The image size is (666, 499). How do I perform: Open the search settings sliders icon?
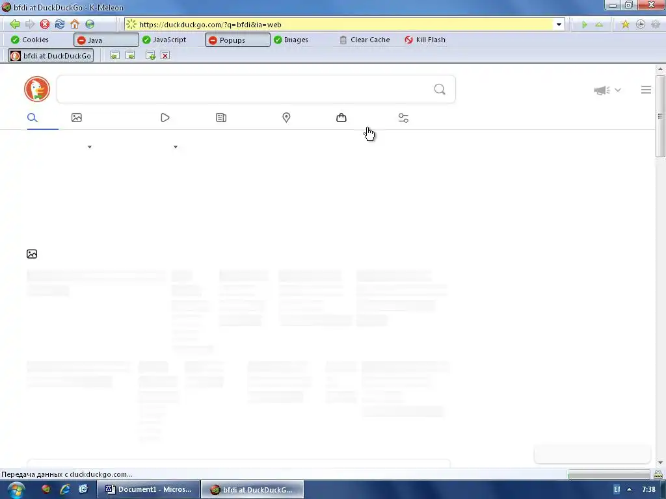(403, 118)
